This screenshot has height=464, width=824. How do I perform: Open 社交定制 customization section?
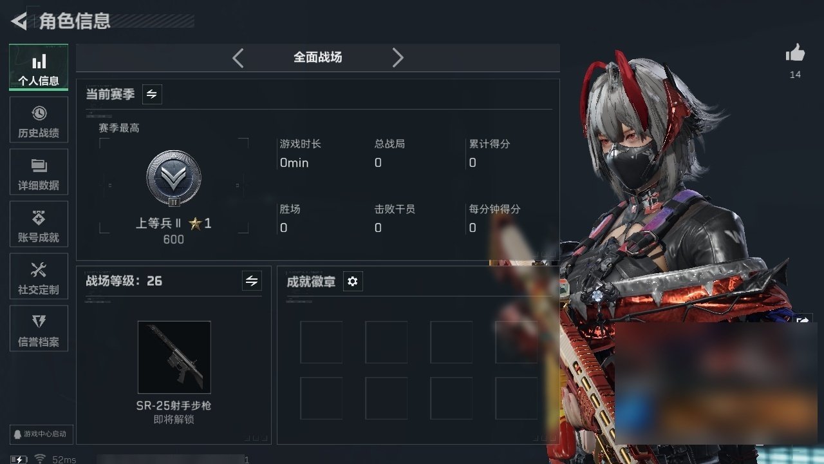39,276
